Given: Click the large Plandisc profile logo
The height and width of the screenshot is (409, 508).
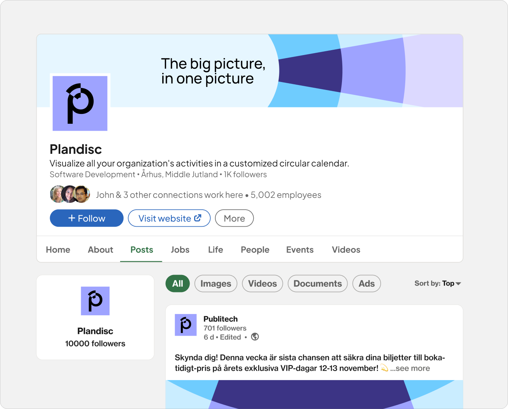Looking at the screenshot, I should pyautogui.click(x=80, y=103).
